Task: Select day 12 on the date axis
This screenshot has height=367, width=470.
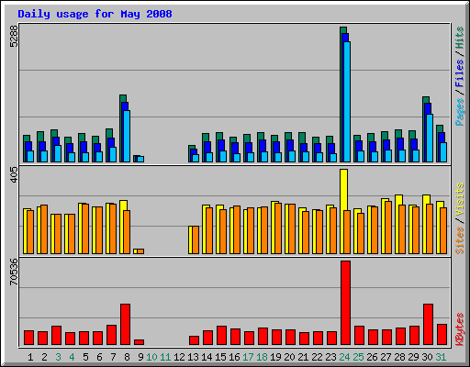Action: pos(179,357)
